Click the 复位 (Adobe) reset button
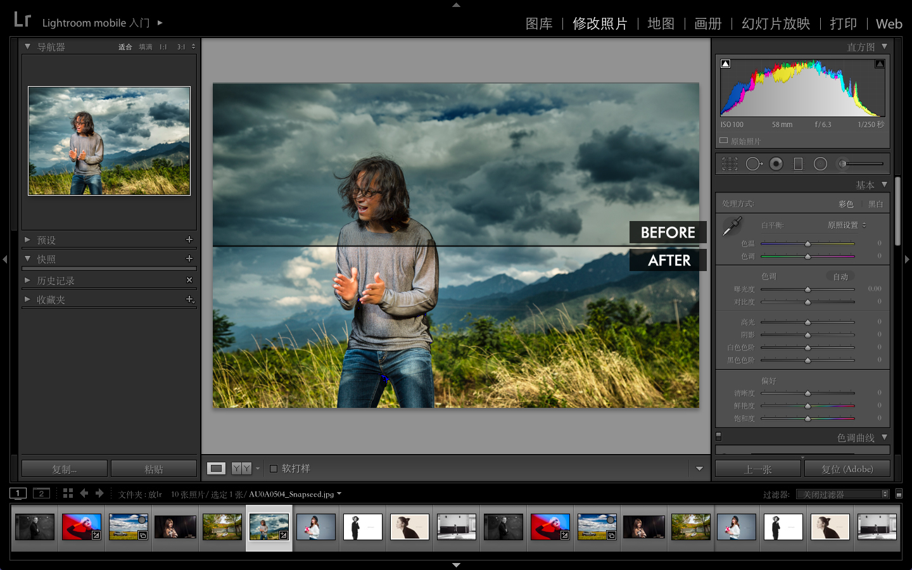This screenshot has width=912, height=570. pyautogui.click(x=847, y=469)
